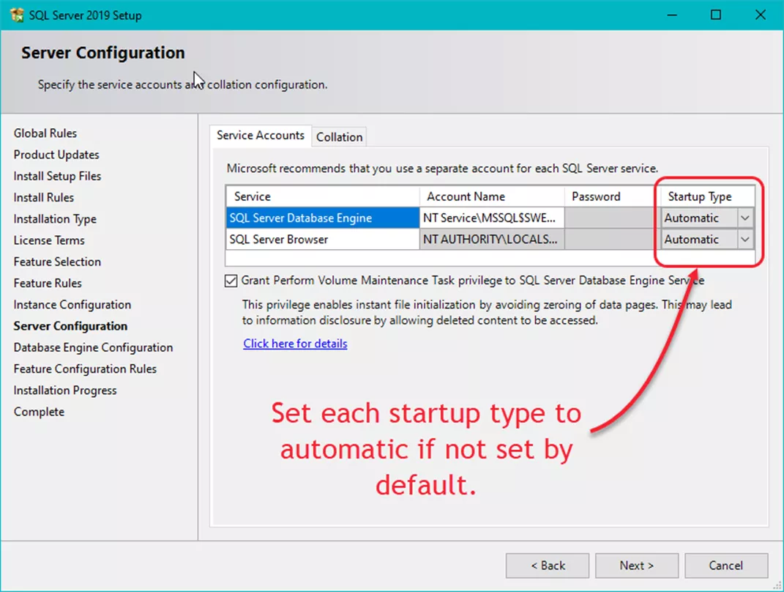Select the Service Accounts tab

coord(261,135)
